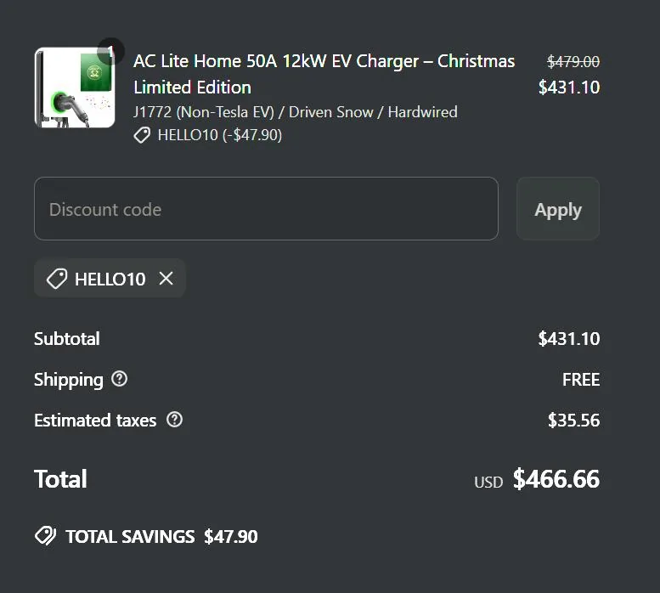Image resolution: width=660 pixels, height=593 pixels.
Task: Click the tag icon beside HELLO10 (-$47.90)
Action: [143, 135]
